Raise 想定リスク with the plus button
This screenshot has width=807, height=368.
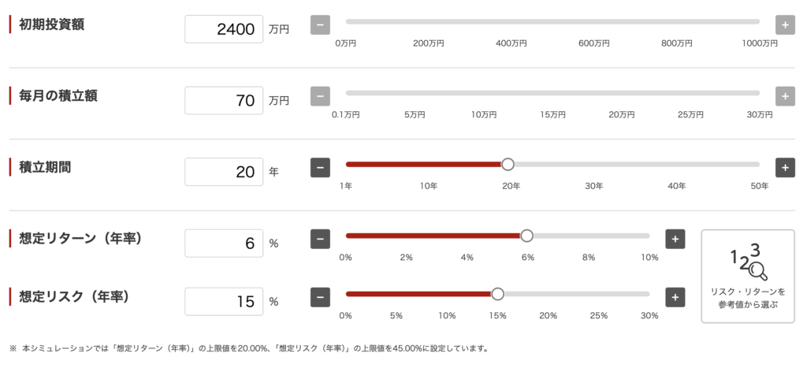click(x=675, y=297)
